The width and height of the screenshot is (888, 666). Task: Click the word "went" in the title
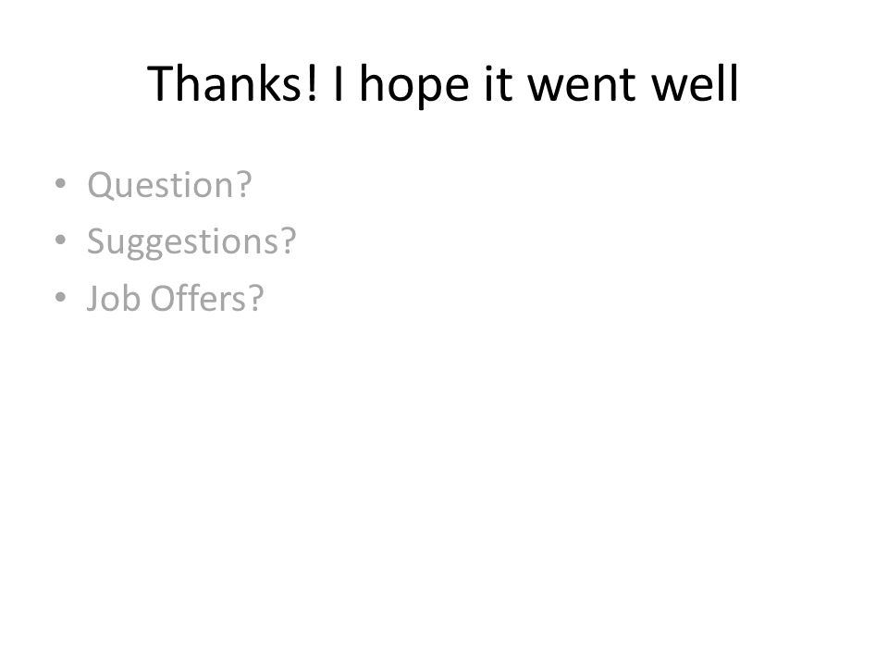click(582, 86)
